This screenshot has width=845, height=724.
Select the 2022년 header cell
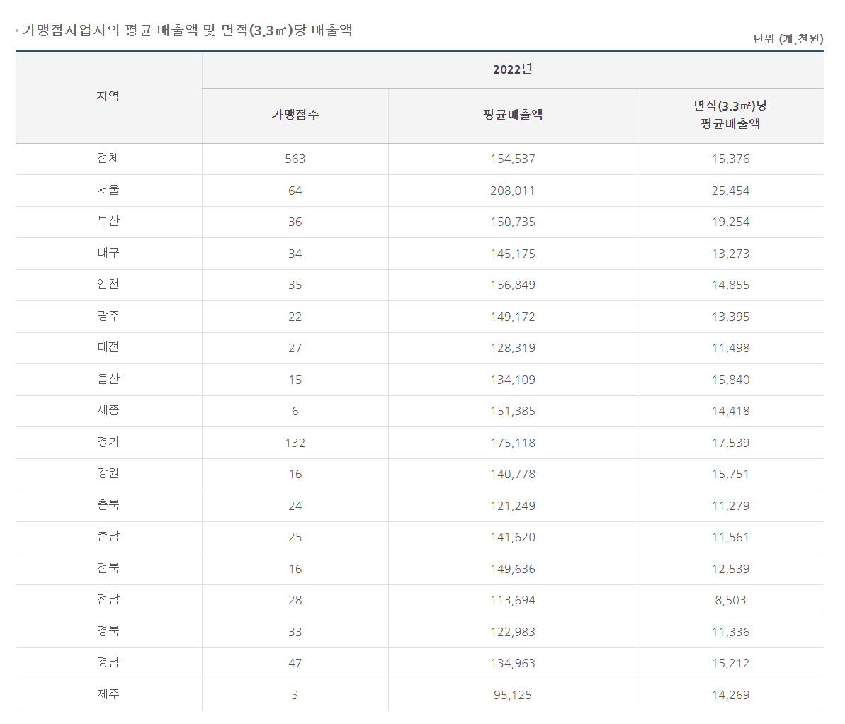(x=512, y=69)
